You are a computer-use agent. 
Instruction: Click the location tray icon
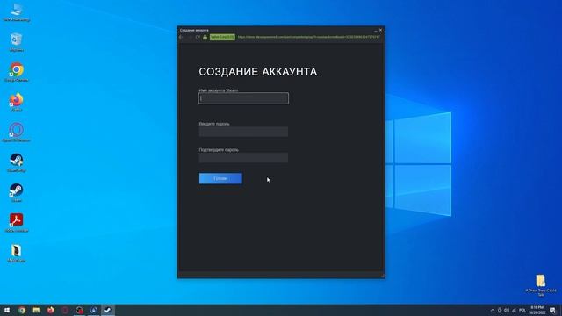pos(500,310)
